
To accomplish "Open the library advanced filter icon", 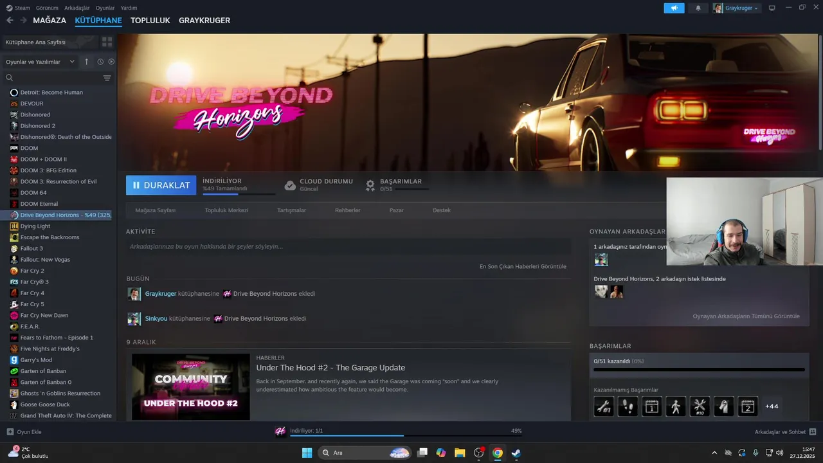I will (x=107, y=78).
